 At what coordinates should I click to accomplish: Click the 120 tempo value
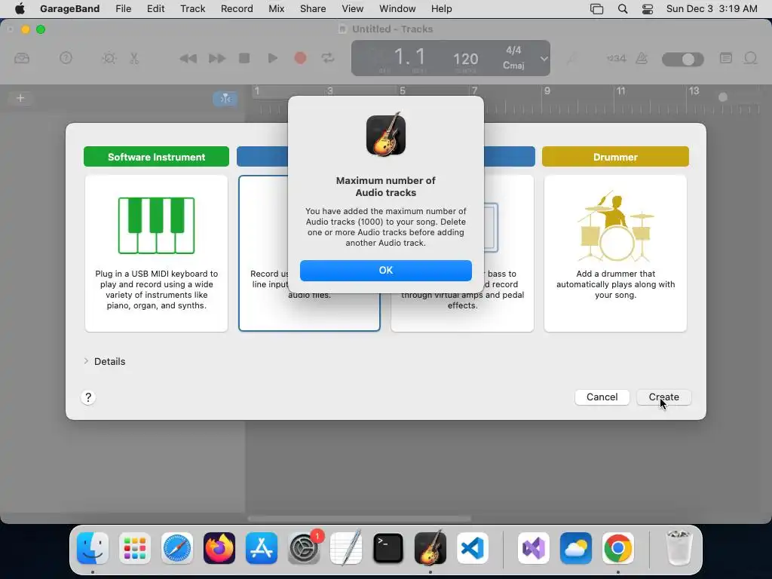pos(465,59)
